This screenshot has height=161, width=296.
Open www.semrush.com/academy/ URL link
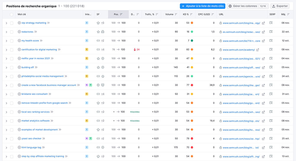click(239, 50)
